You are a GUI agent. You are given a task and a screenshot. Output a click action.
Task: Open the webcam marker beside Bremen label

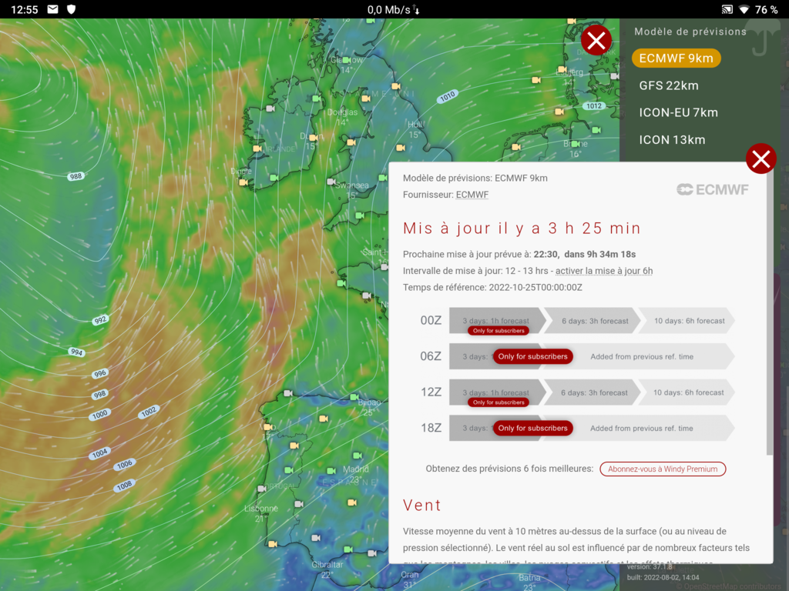pos(575,144)
